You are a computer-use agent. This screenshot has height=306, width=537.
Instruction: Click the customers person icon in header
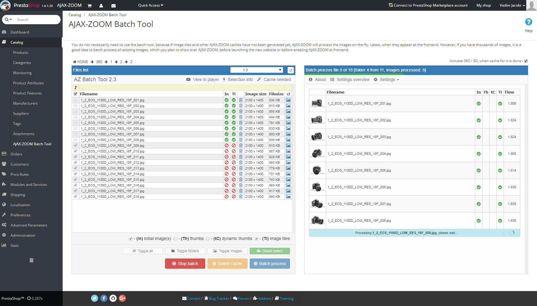pyautogui.click(x=101, y=6)
